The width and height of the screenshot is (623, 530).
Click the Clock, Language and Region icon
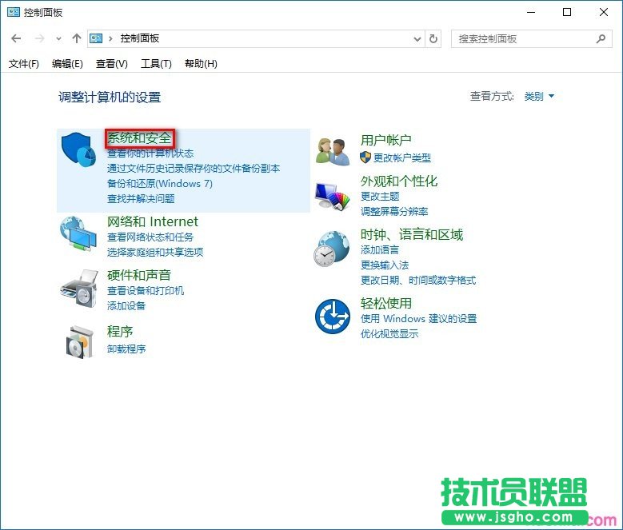pyautogui.click(x=333, y=249)
